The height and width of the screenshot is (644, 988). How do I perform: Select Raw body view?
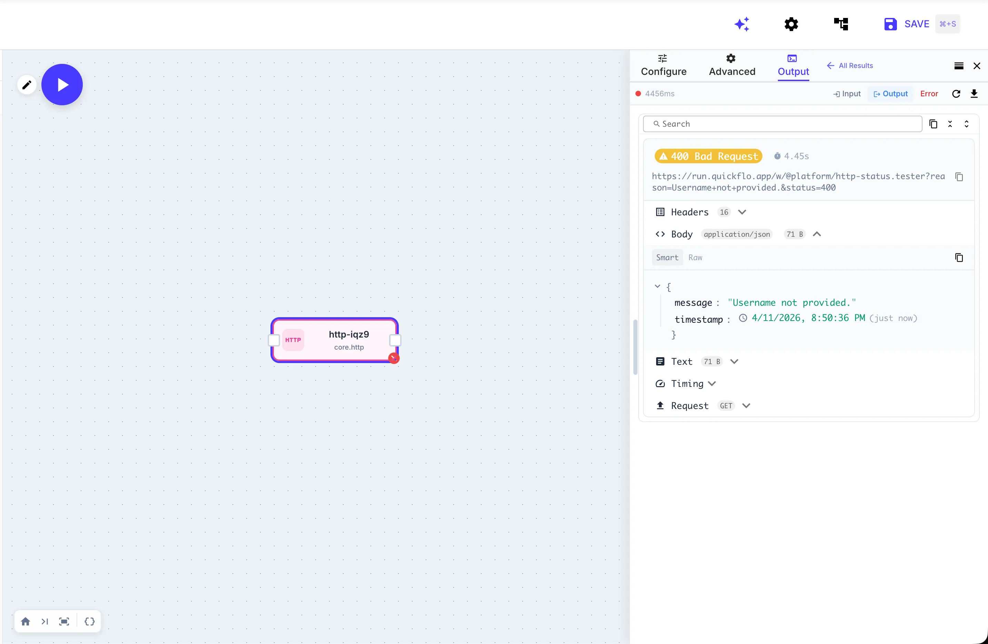coord(695,257)
